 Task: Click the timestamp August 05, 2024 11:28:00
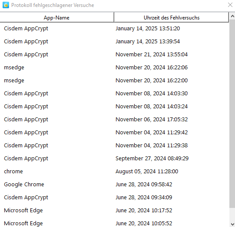(147, 172)
